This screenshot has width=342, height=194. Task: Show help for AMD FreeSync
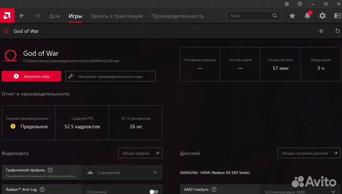[214, 189]
